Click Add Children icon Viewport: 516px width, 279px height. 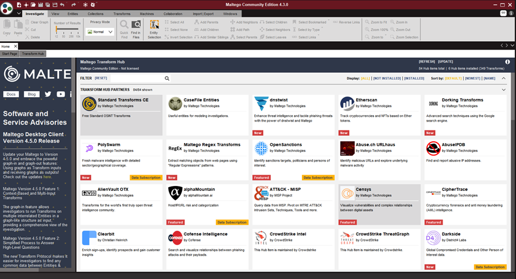(x=196, y=30)
